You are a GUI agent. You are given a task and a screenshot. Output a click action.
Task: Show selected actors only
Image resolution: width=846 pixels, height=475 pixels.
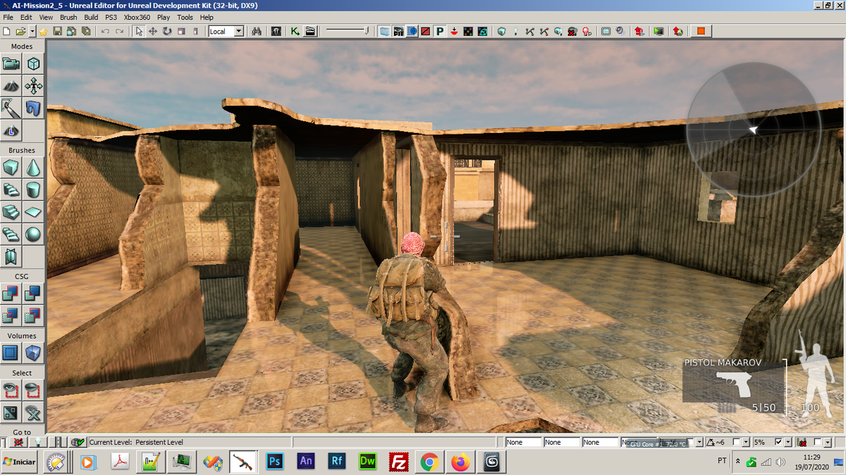(x=11, y=389)
